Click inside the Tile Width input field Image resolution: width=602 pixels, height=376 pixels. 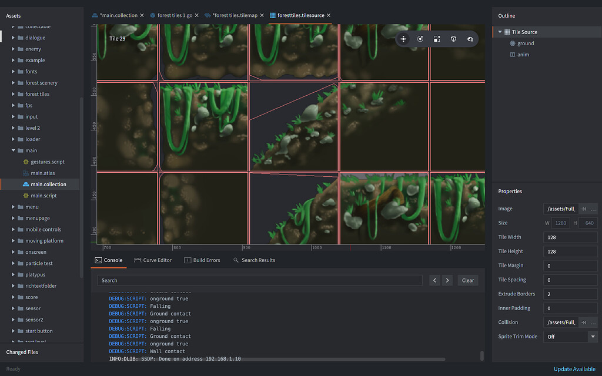[569, 237]
